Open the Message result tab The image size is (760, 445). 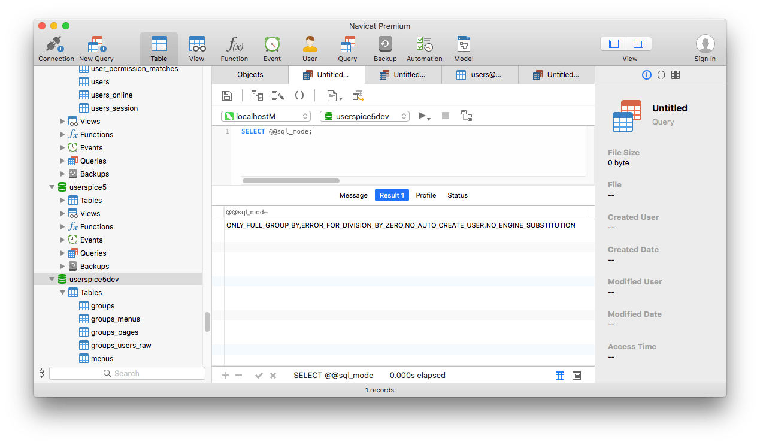pos(353,195)
